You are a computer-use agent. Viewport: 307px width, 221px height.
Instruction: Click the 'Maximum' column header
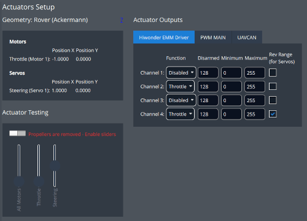(256, 58)
